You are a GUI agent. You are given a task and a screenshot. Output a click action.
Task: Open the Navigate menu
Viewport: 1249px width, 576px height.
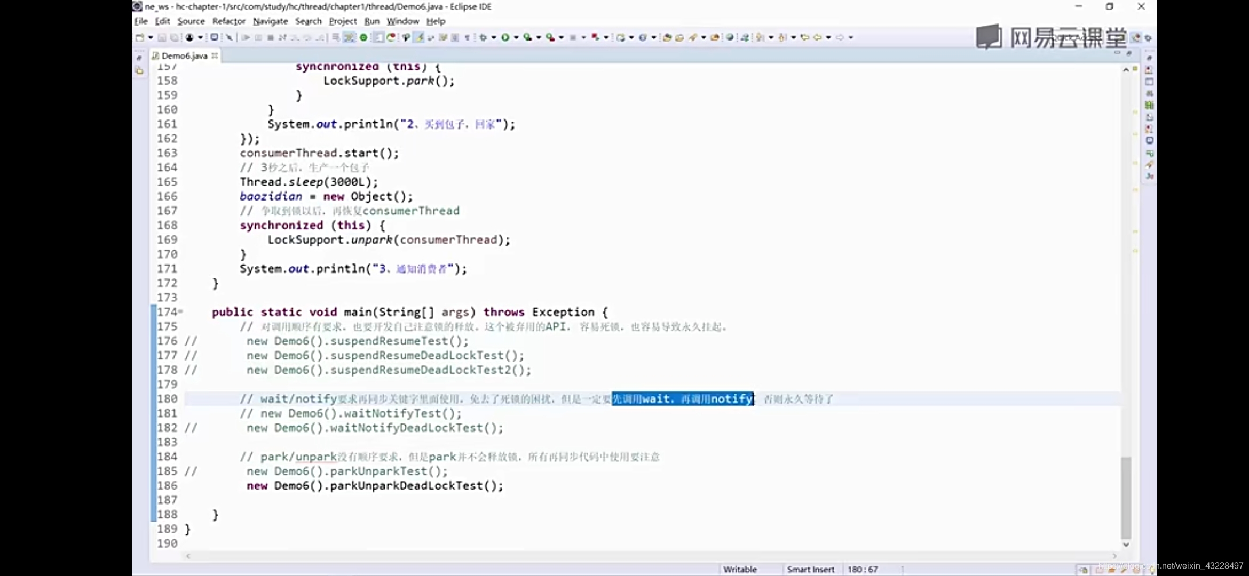(270, 21)
